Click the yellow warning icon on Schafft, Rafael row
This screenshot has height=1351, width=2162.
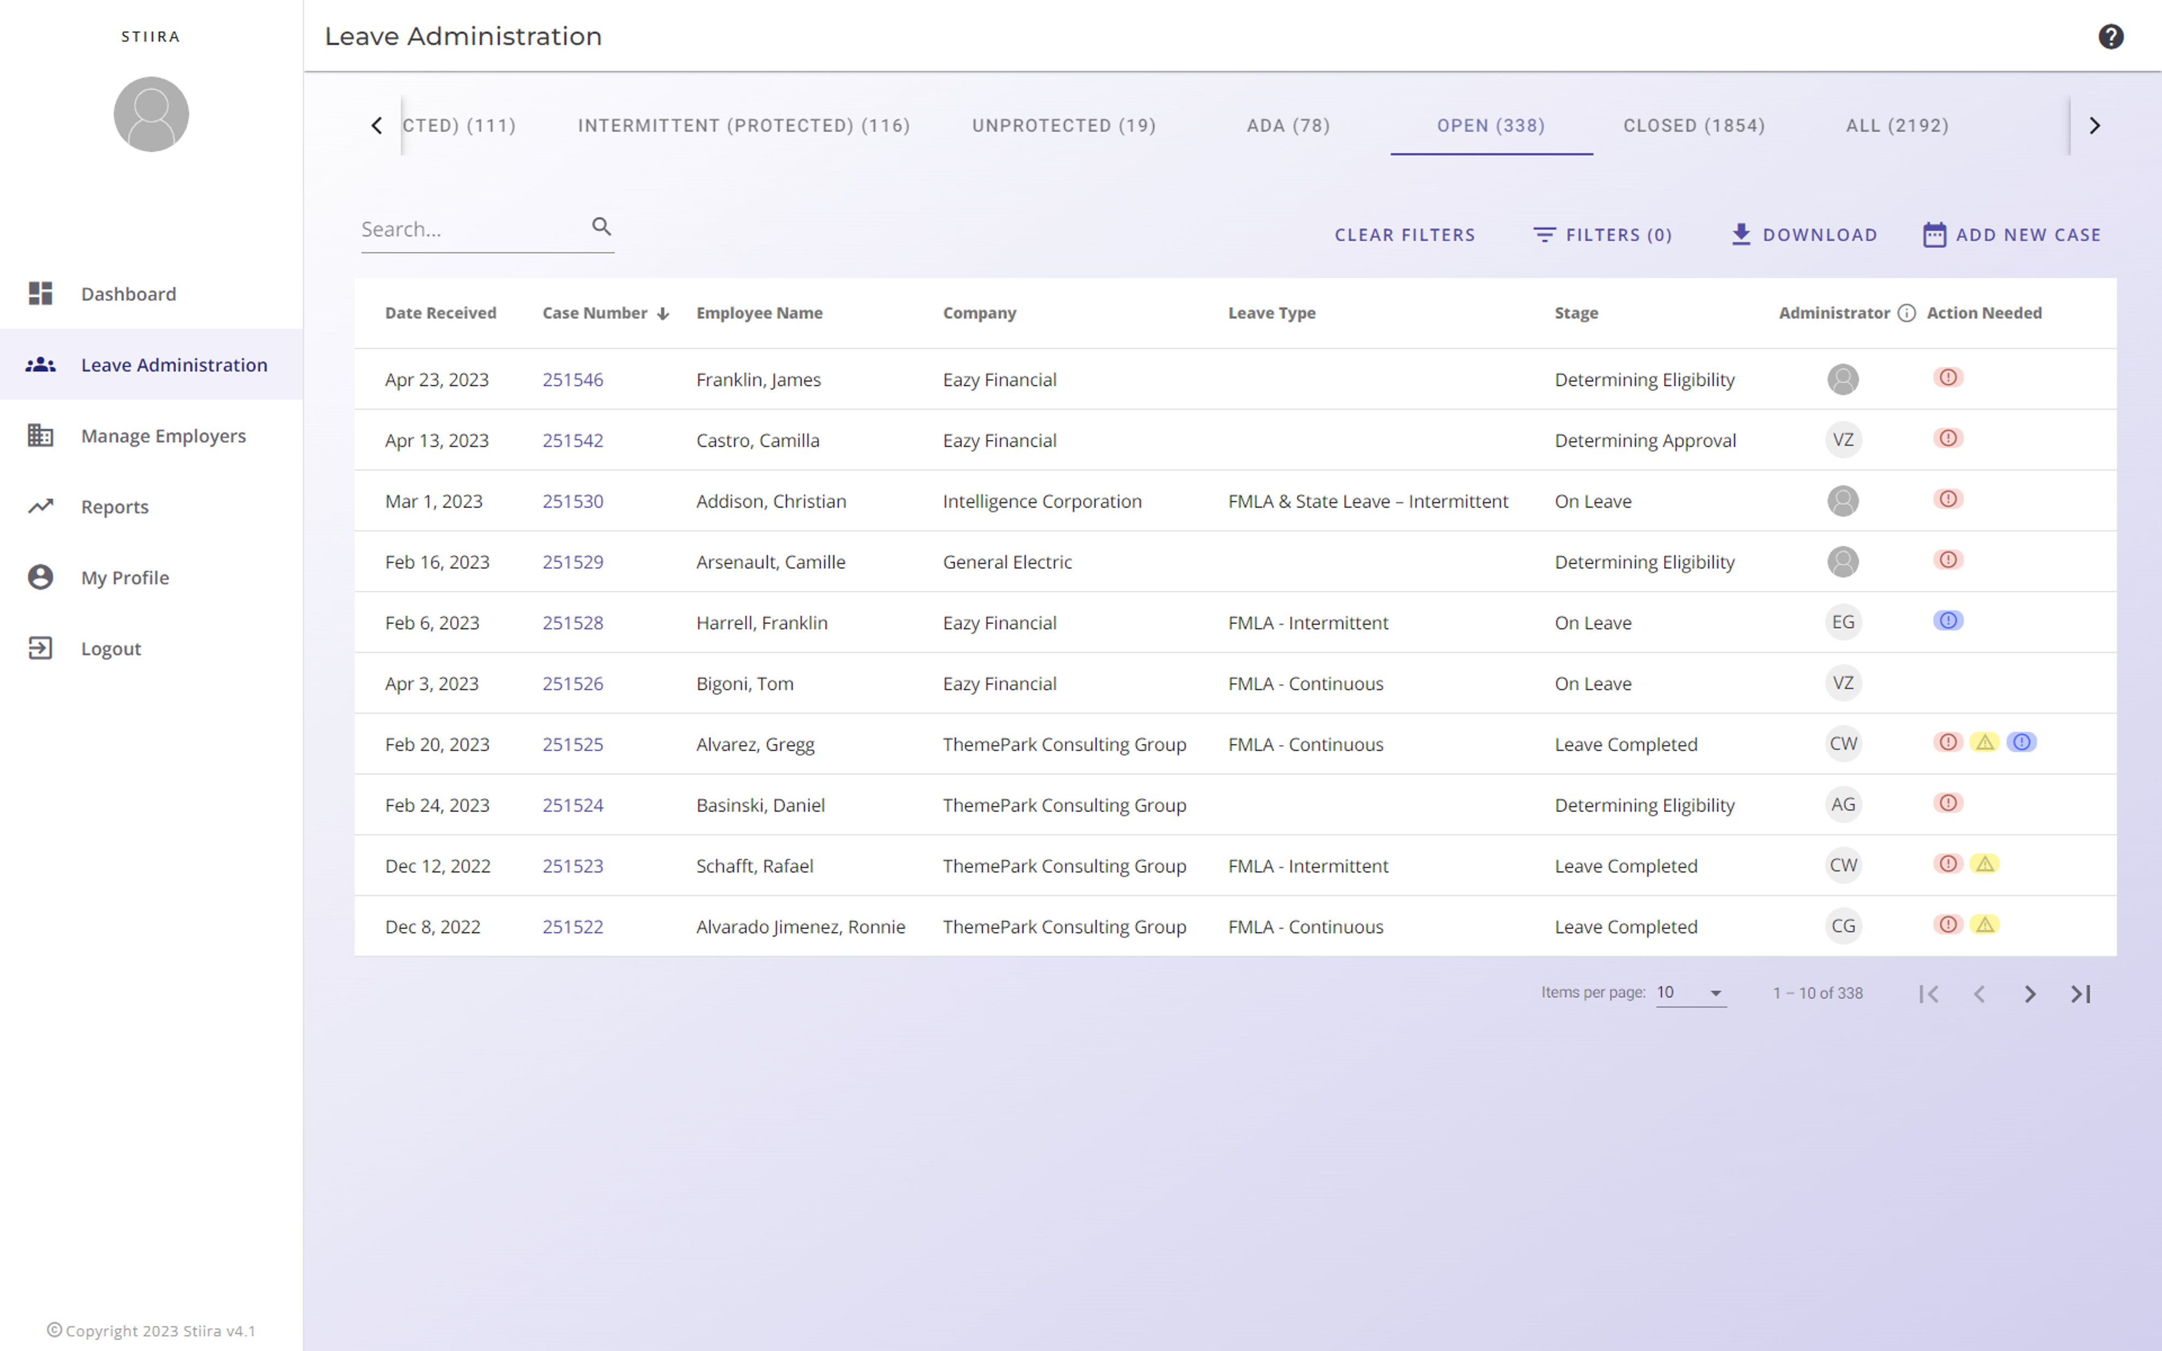(1984, 864)
